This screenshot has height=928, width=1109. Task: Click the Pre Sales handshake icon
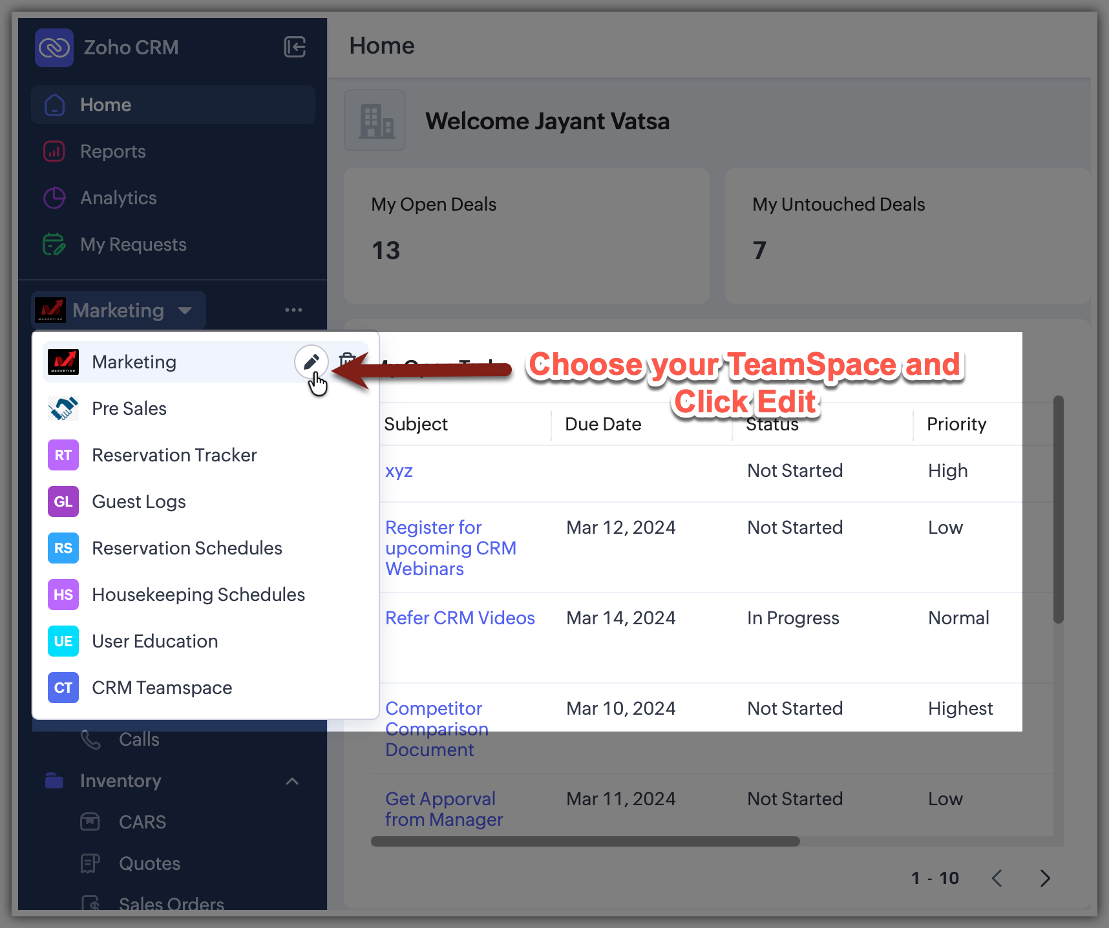[63, 408]
